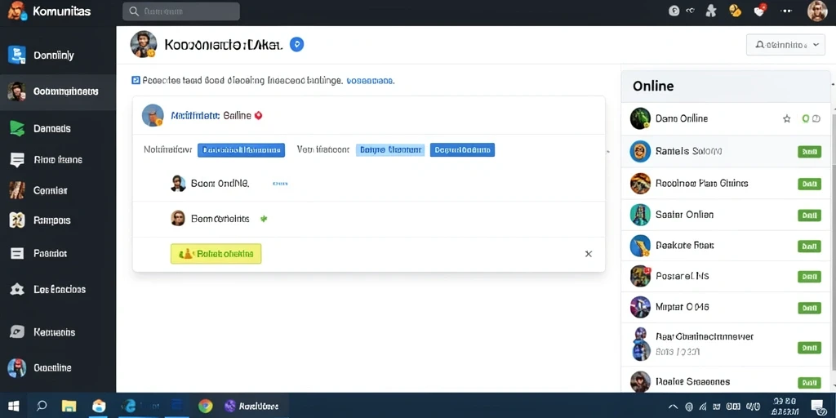Click the chat bubble sidebar icon

click(x=17, y=159)
